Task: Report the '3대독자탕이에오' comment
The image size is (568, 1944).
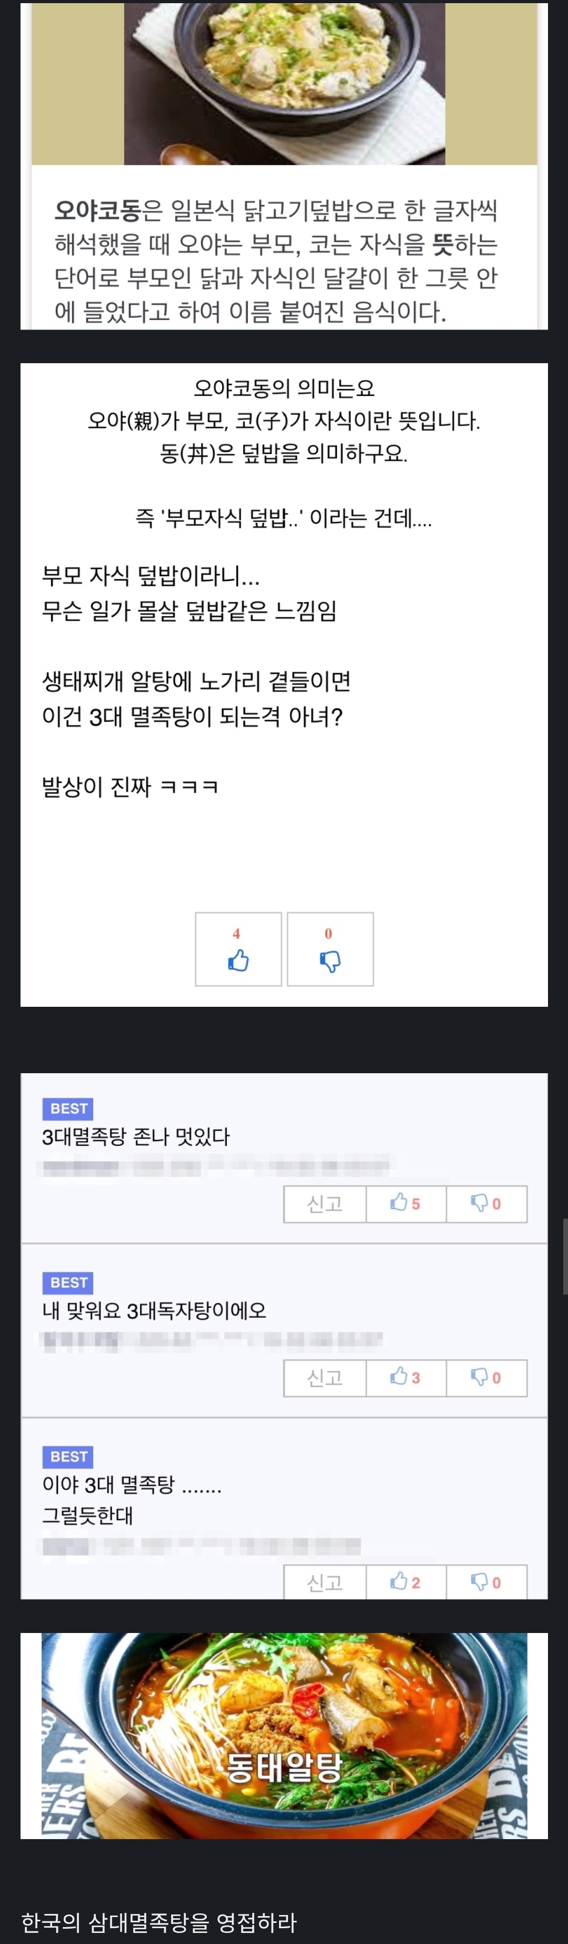Action: (x=325, y=1378)
